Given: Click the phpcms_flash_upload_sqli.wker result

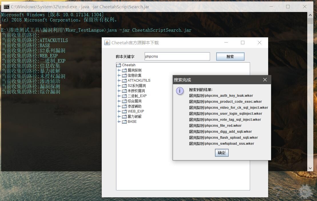Looking at the screenshot, I should point(224,138).
